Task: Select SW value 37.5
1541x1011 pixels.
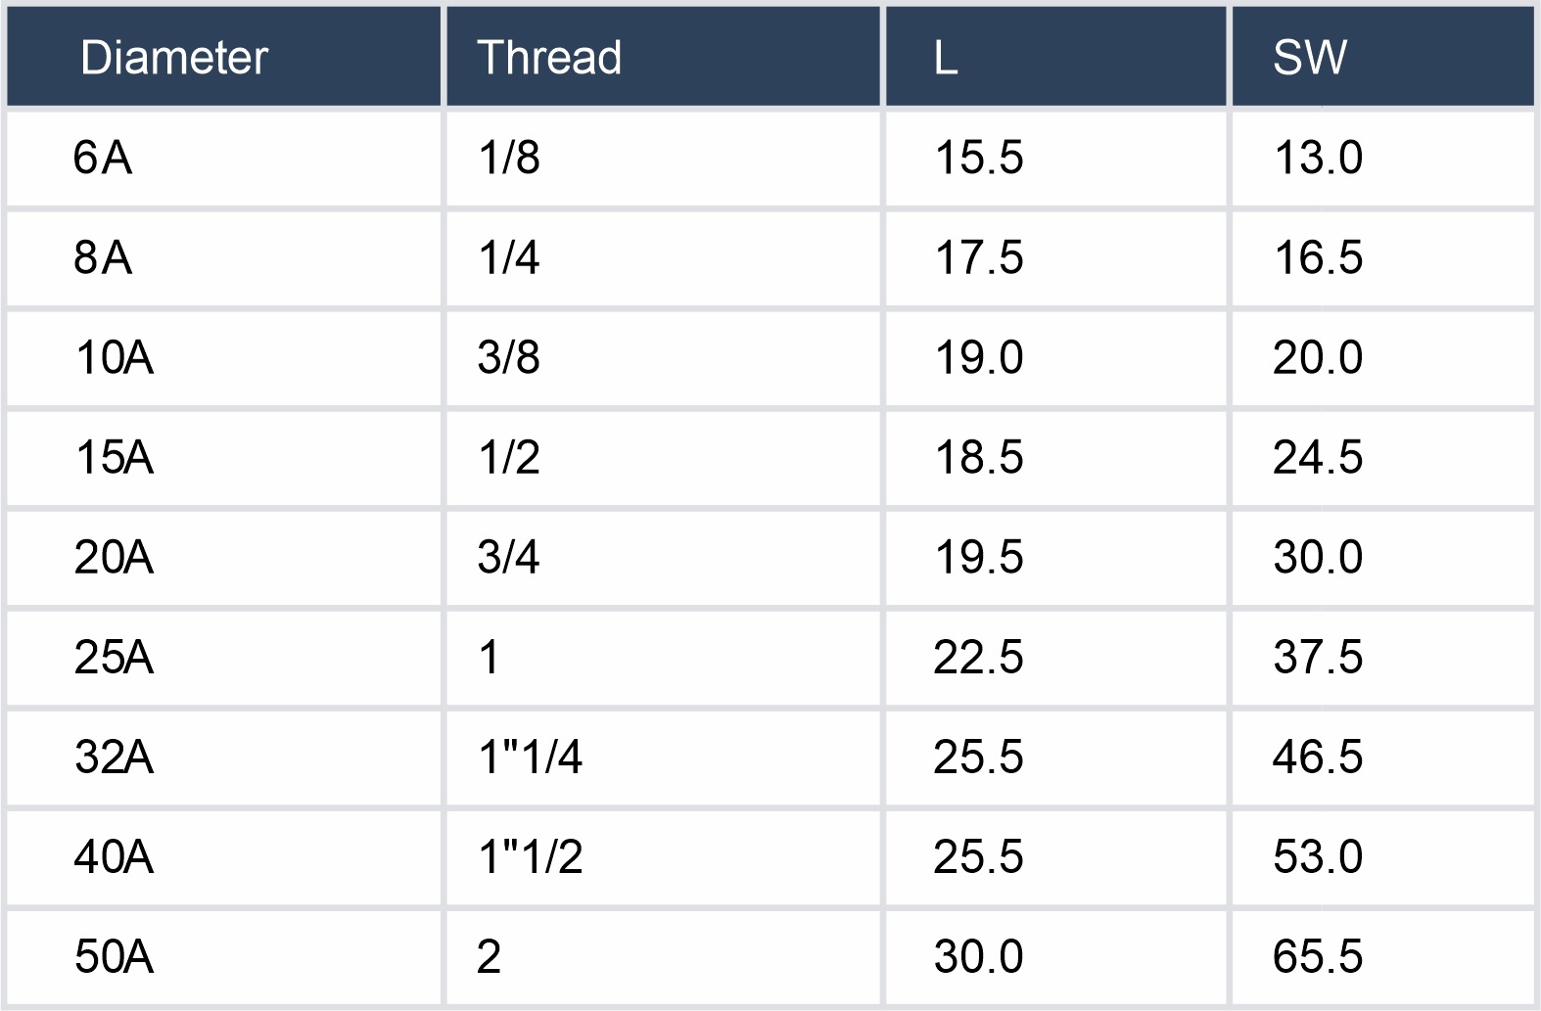Action: pos(1317,658)
